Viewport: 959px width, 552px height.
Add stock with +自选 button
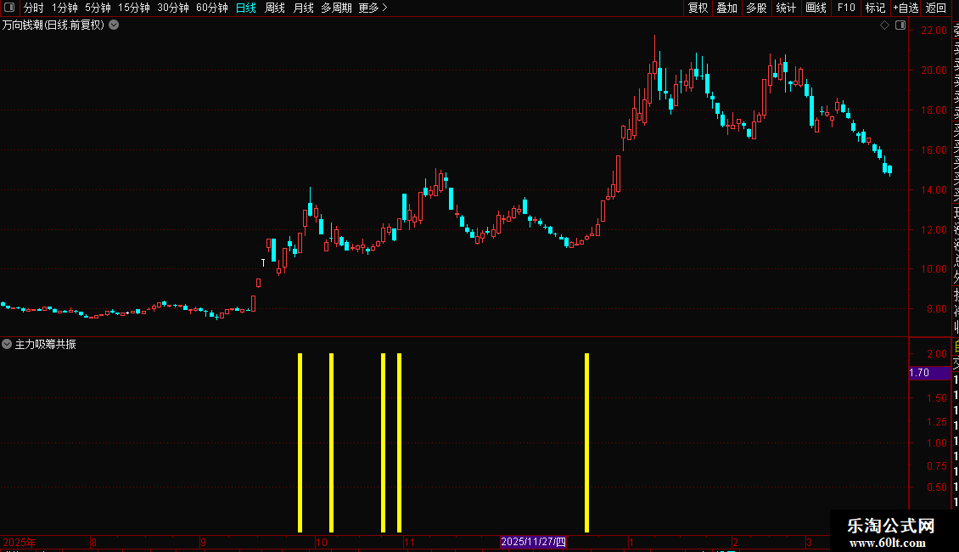coord(906,8)
